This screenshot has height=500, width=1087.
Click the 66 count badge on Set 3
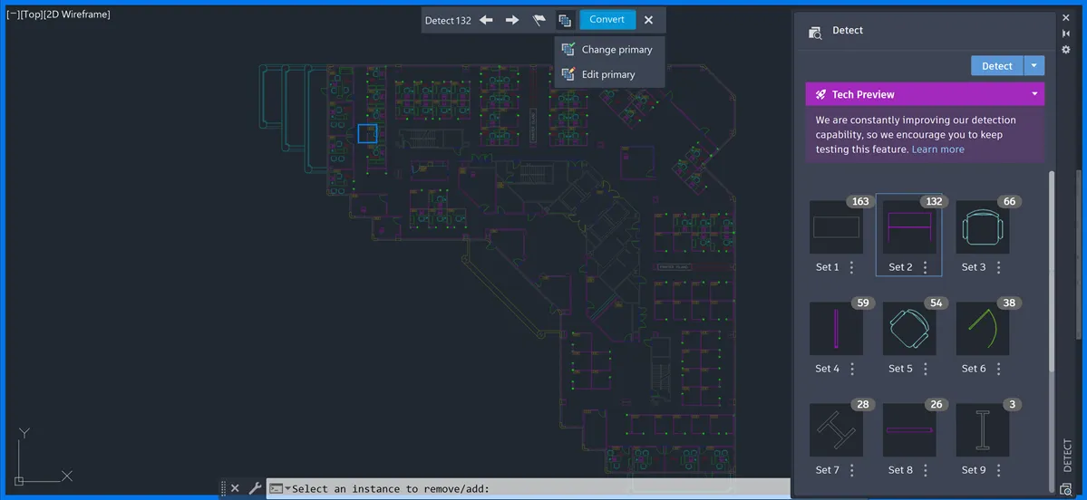coord(1009,201)
